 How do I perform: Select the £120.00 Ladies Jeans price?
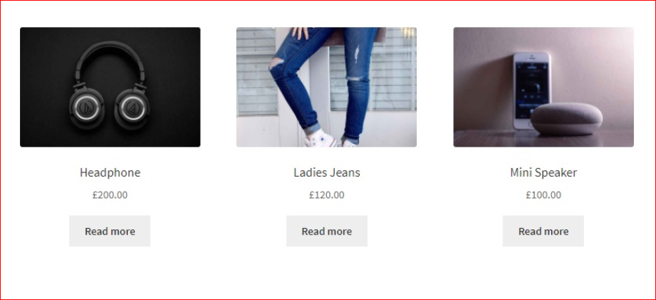[x=327, y=195]
